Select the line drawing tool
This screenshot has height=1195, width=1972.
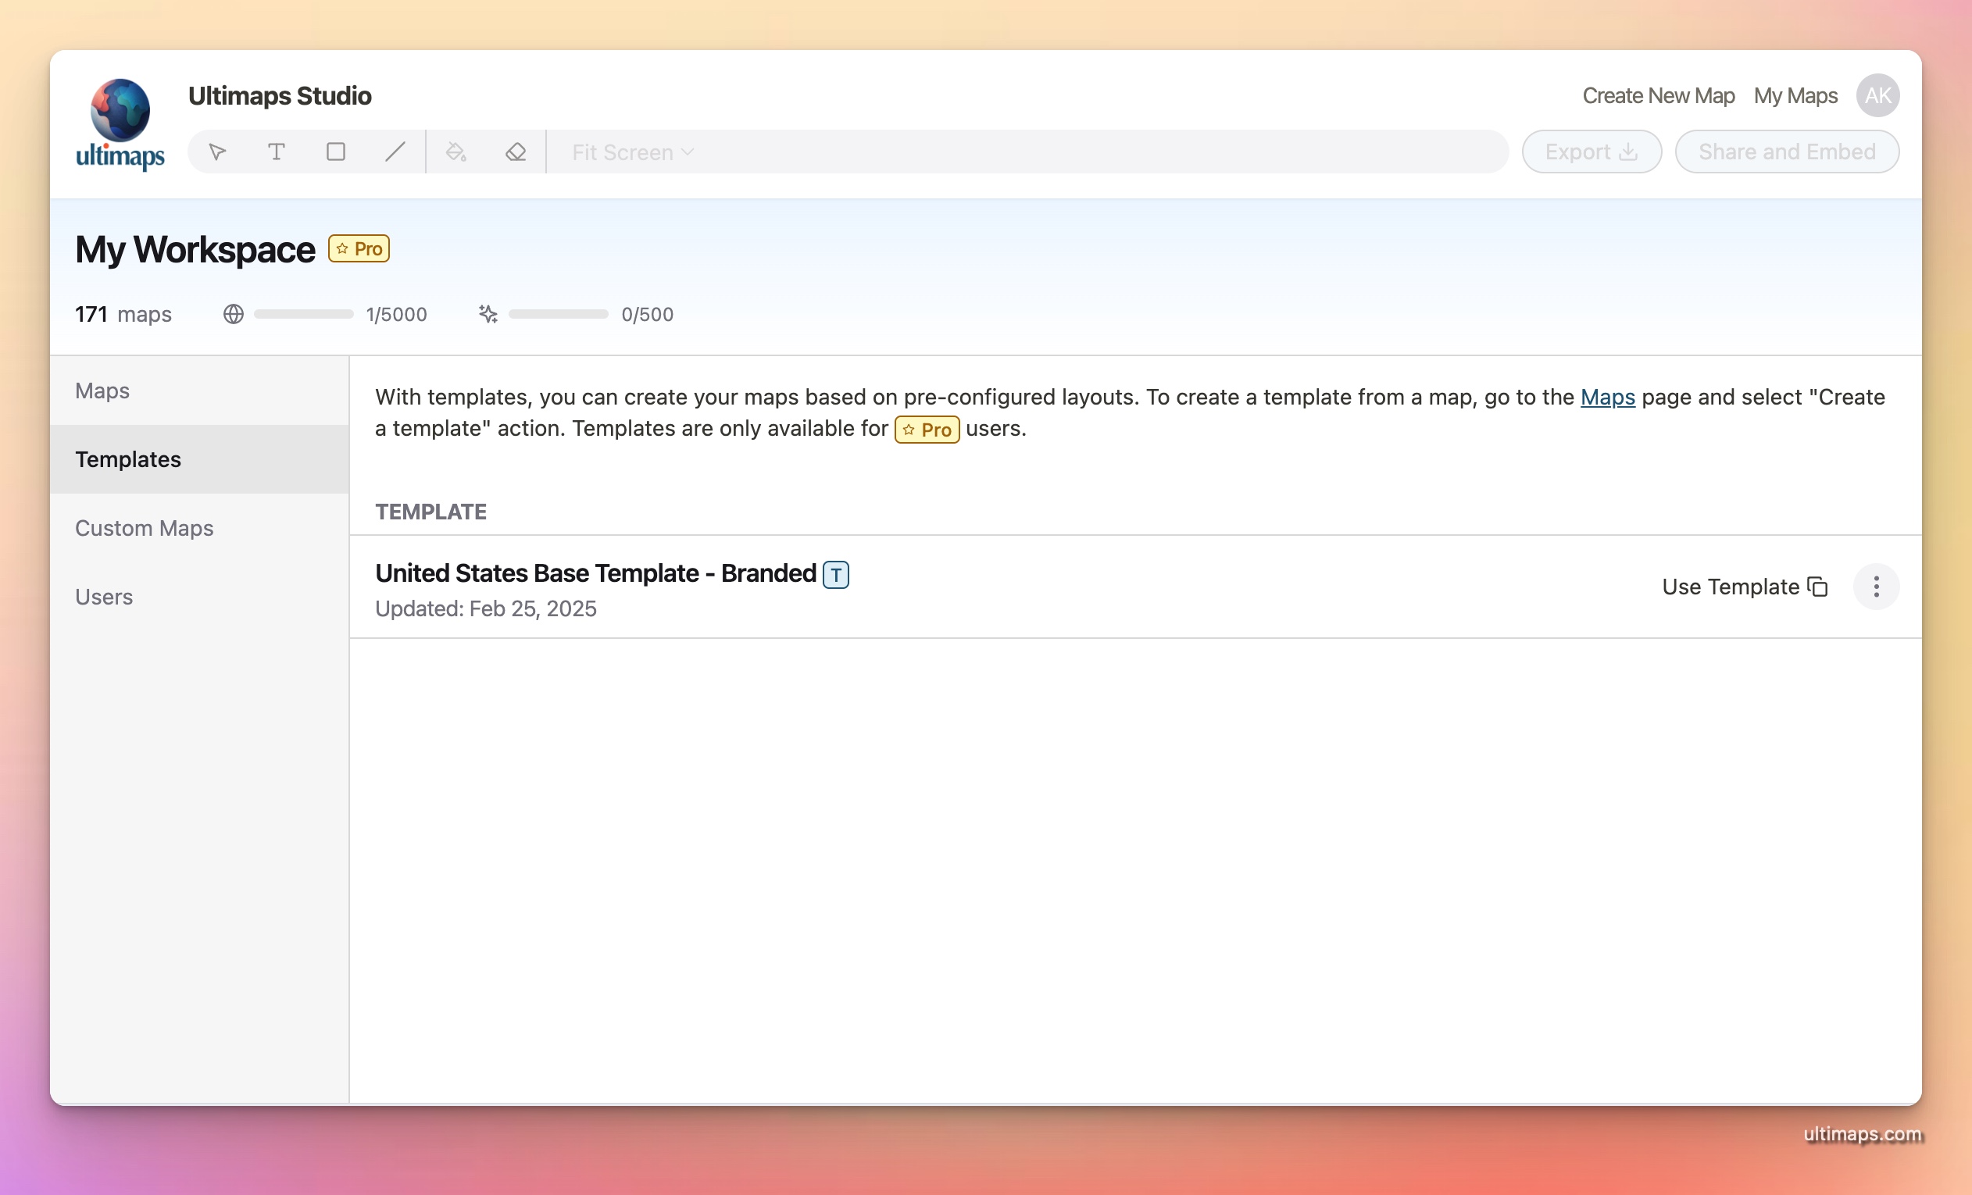pyautogui.click(x=395, y=152)
